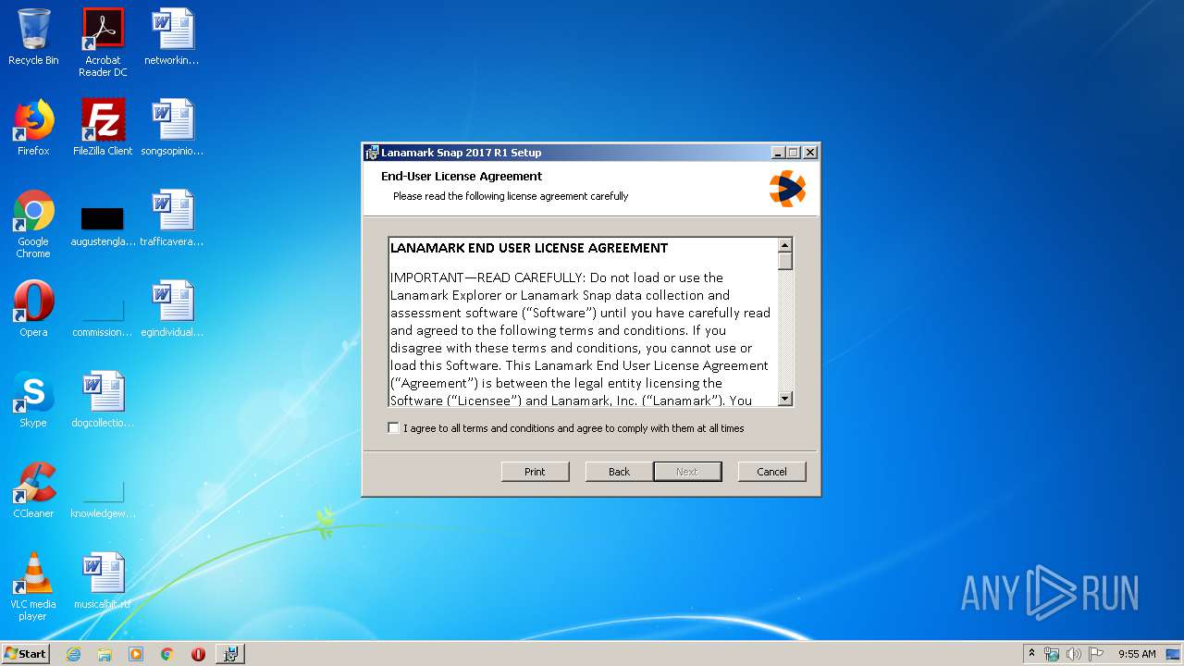
Task: Click the volume speaker tray icon
Action: 1074,654
